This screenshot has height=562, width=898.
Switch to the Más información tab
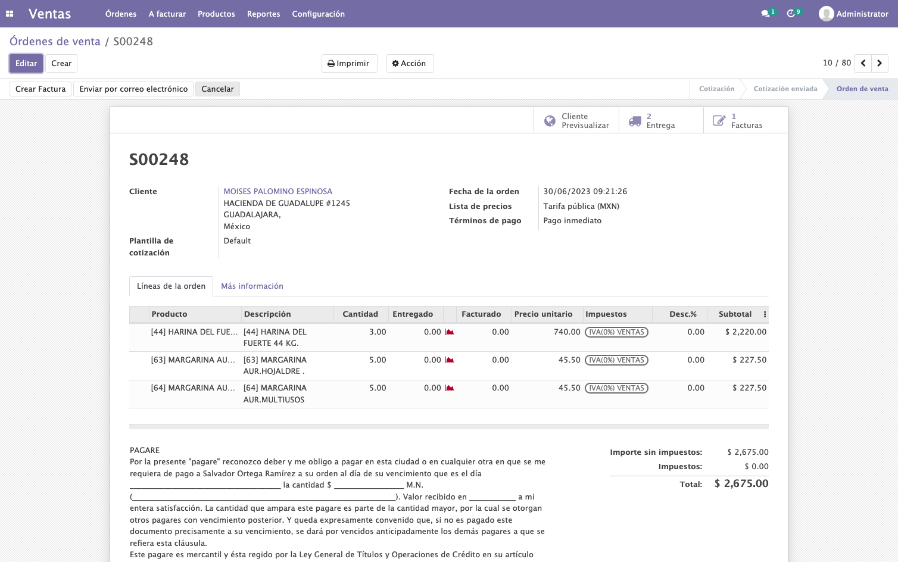pos(252,286)
